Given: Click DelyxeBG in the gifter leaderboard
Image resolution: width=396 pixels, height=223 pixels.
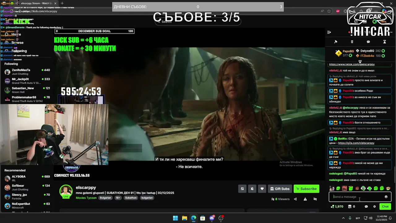Looking at the screenshot, I should click(x=367, y=51).
